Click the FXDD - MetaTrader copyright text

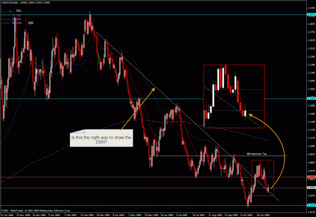[x=36, y=210]
